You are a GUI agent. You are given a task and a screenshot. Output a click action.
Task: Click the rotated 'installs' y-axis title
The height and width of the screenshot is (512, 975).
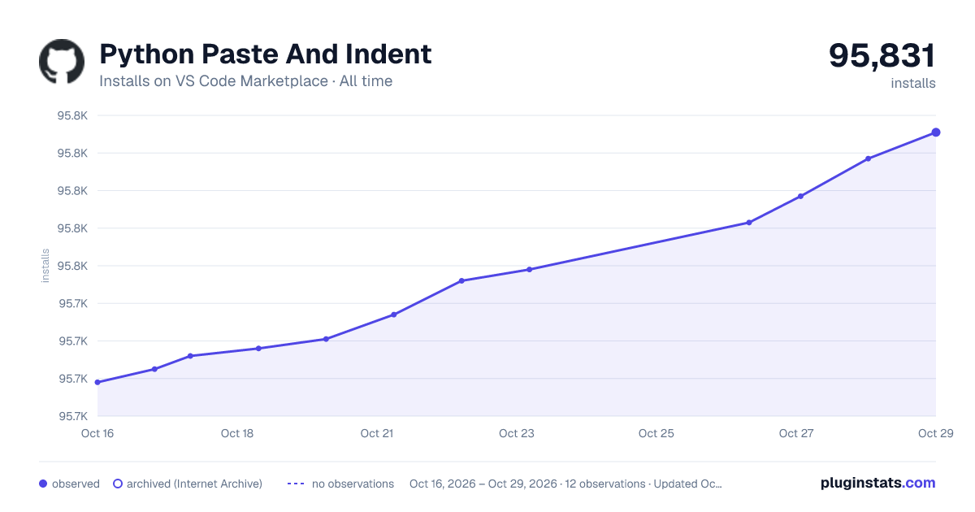point(45,267)
